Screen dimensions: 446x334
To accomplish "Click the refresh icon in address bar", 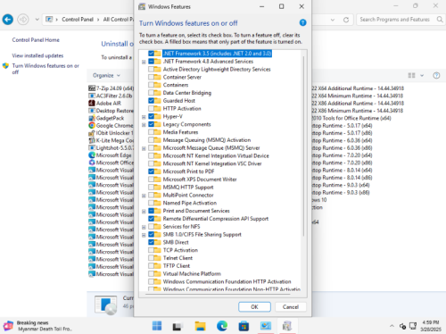I will coord(346,20).
